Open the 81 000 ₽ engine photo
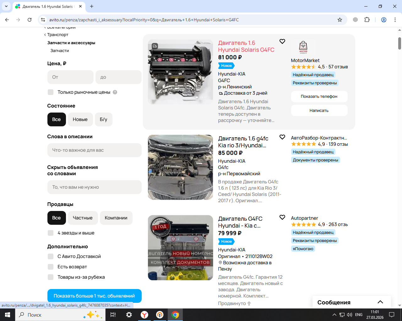Screen dimensions: 402x321 click(x=180, y=72)
